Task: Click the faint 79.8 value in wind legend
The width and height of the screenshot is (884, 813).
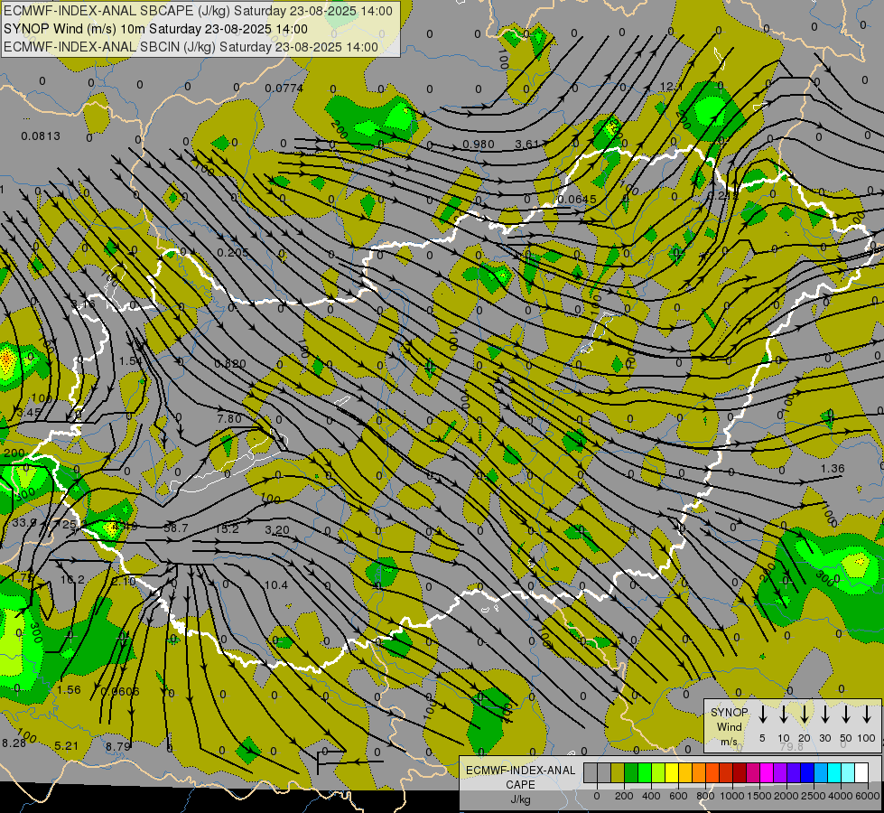Action: (792, 746)
